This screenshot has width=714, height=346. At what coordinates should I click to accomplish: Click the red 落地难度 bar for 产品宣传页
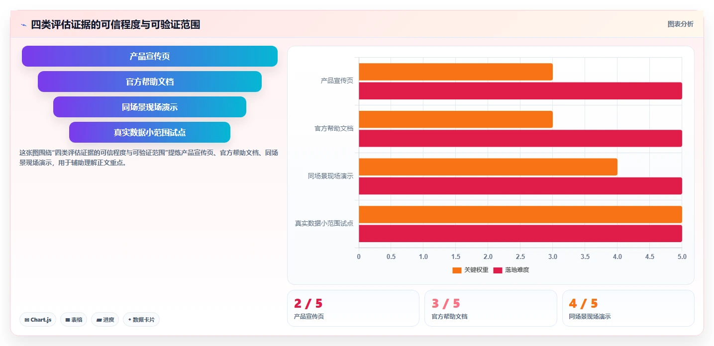(x=520, y=91)
